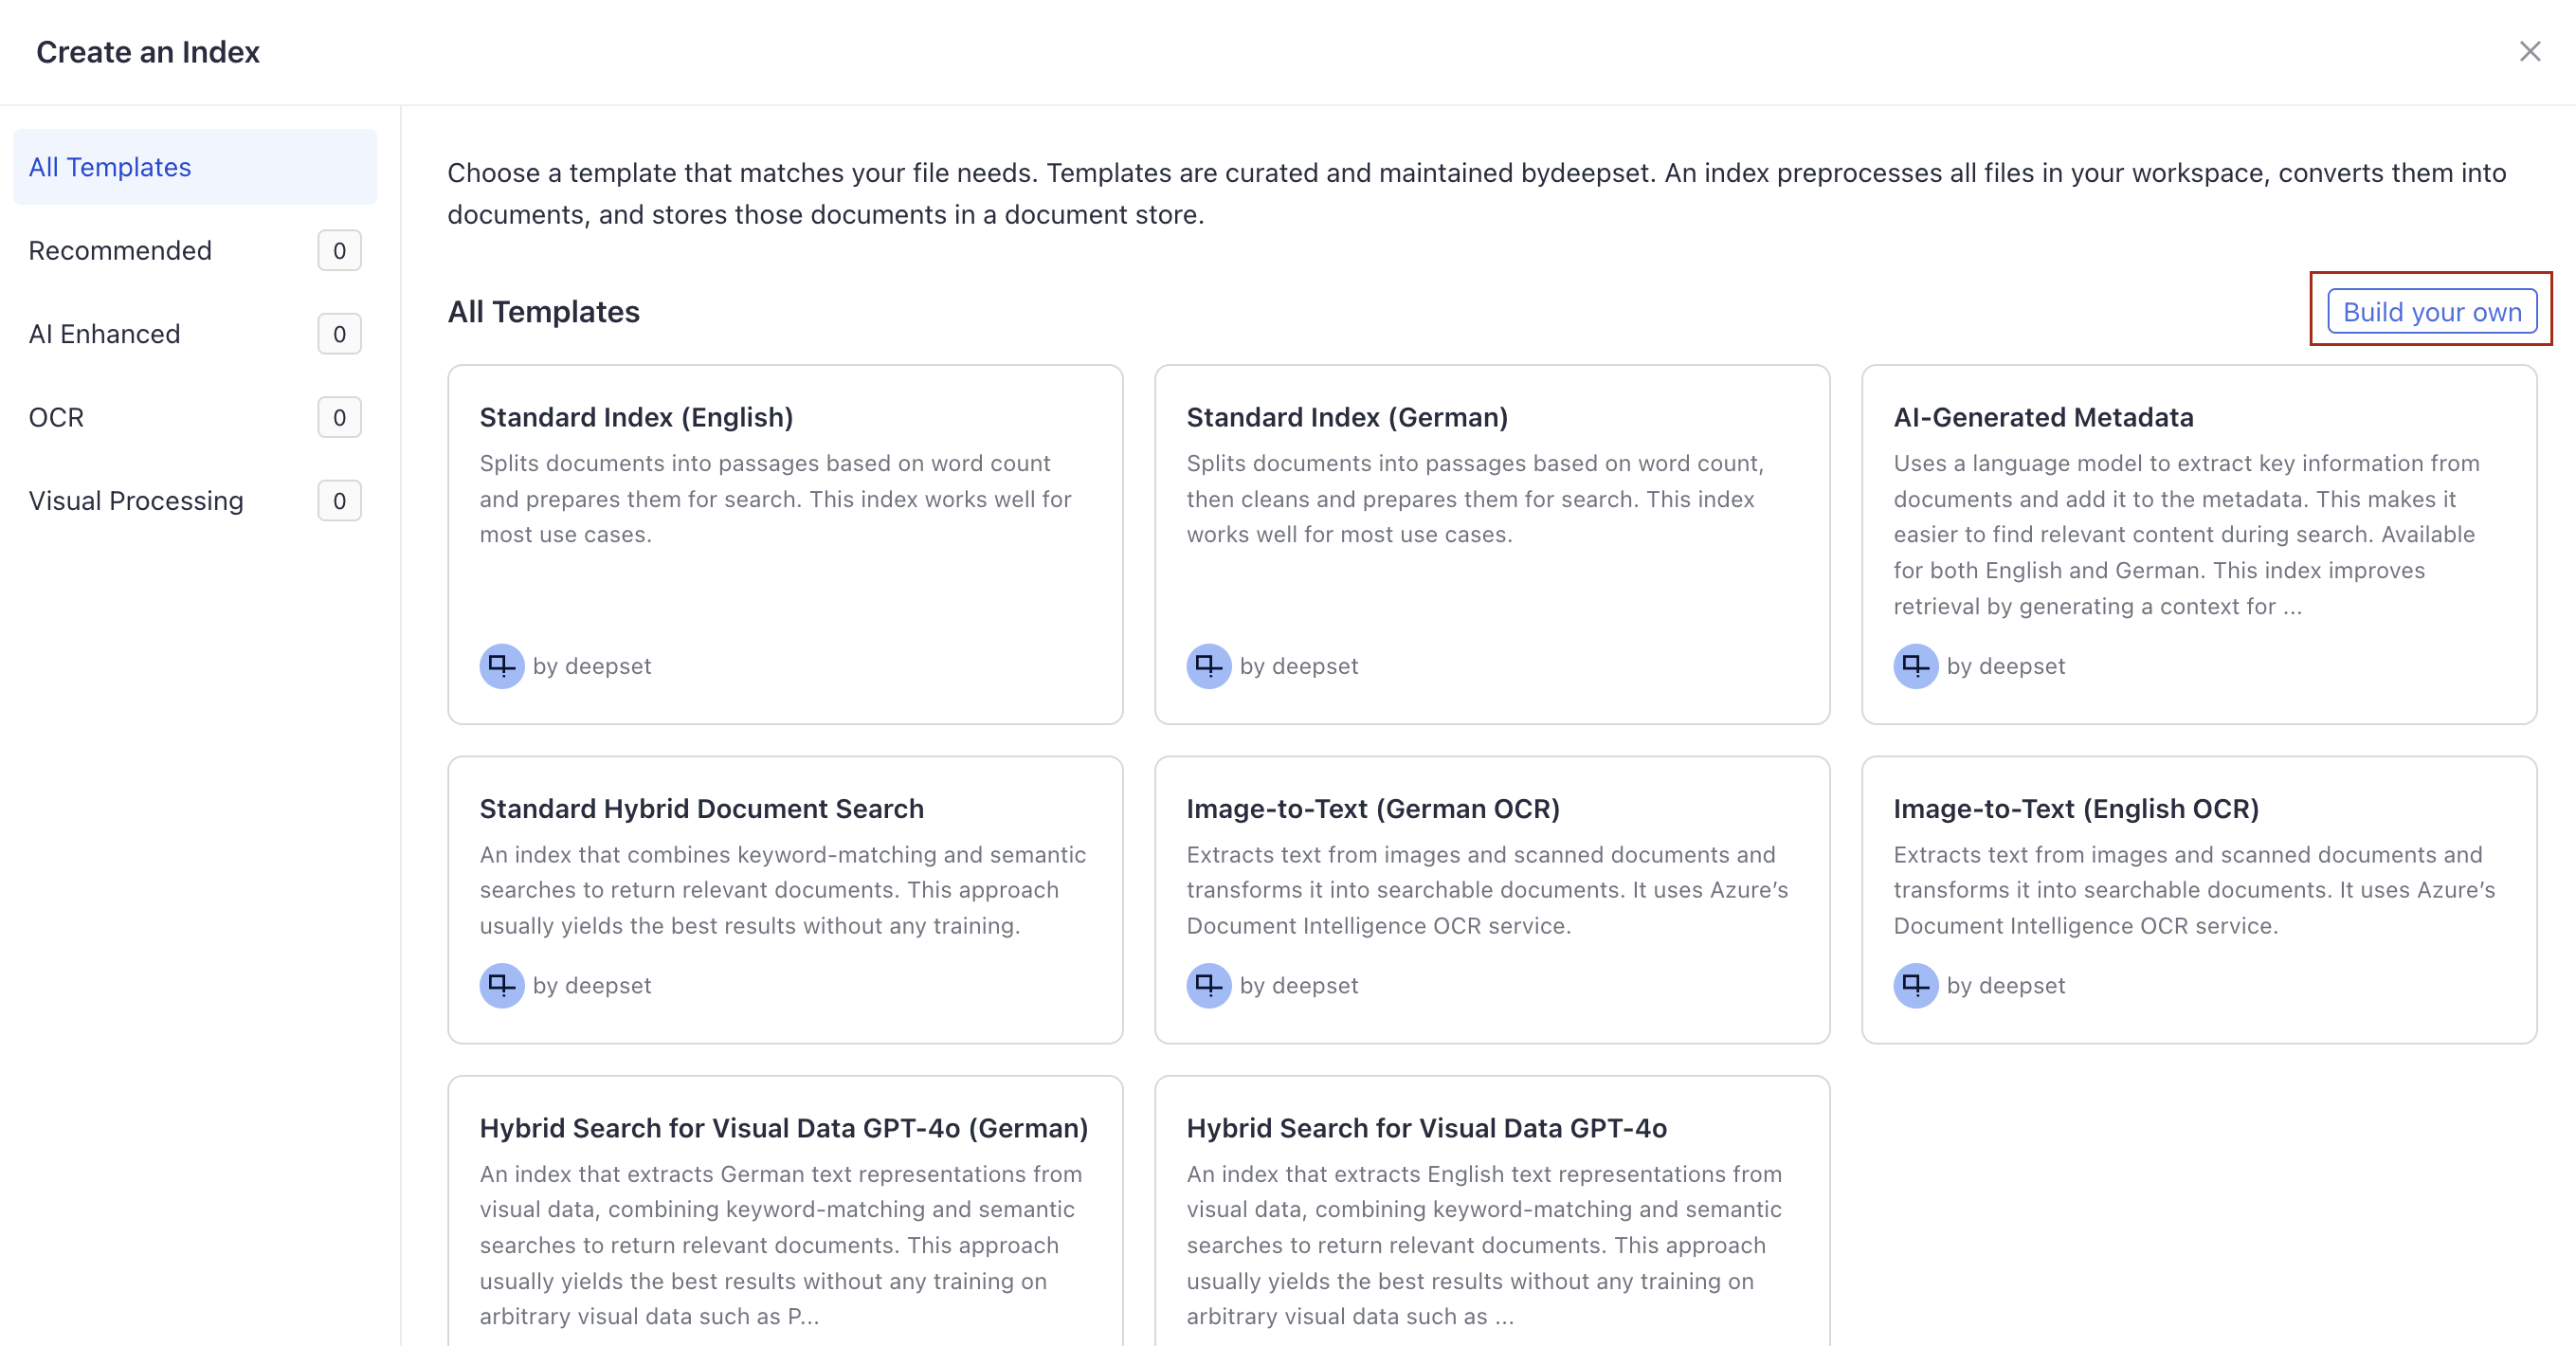Screen dimensions: 2576x1346
Task: Open the AI Enhanced category
Action: pos(105,333)
